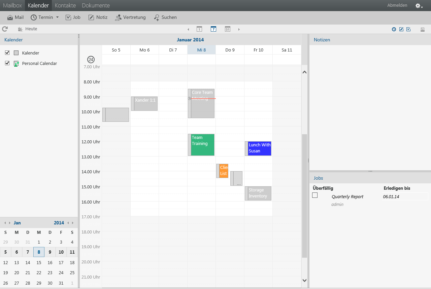Open the Storage Inventory appointment

tap(258, 193)
